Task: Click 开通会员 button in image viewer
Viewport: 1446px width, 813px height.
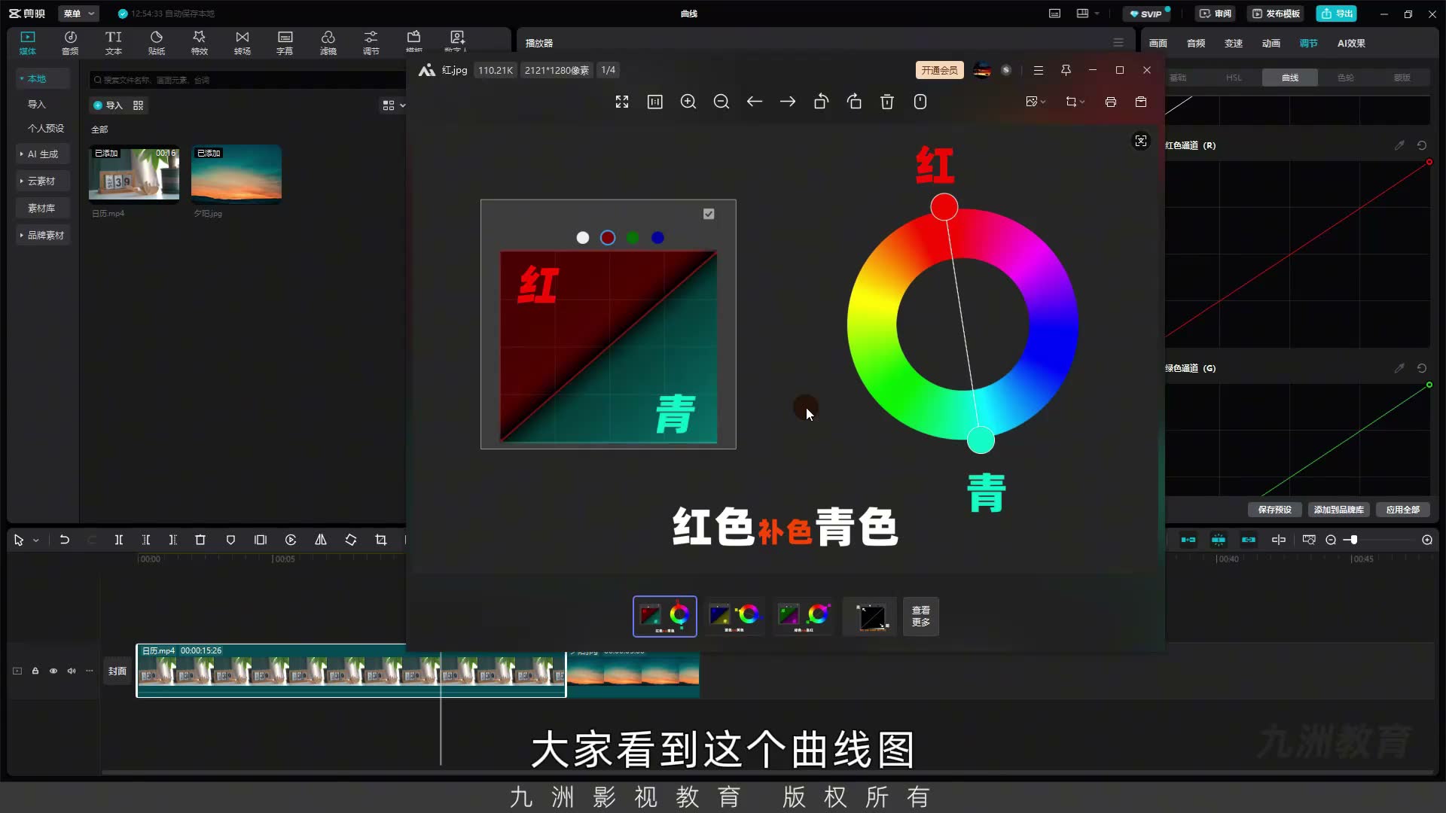Action: (940, 70)
